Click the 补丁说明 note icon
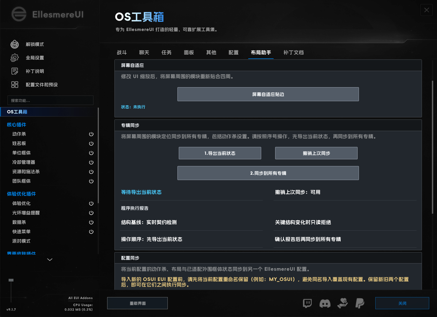This screenshot has height=317, width=437. (x=15, y=71)
